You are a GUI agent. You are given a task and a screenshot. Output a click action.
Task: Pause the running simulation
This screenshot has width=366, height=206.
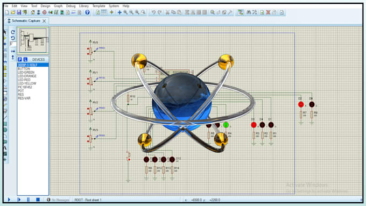pos(28,200)
